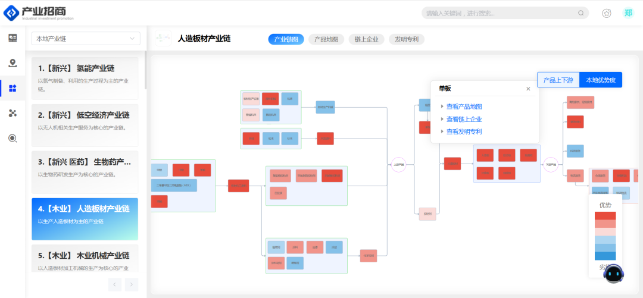
Task: Switch to the 发明专利 tab
Action: pos(407,39)
